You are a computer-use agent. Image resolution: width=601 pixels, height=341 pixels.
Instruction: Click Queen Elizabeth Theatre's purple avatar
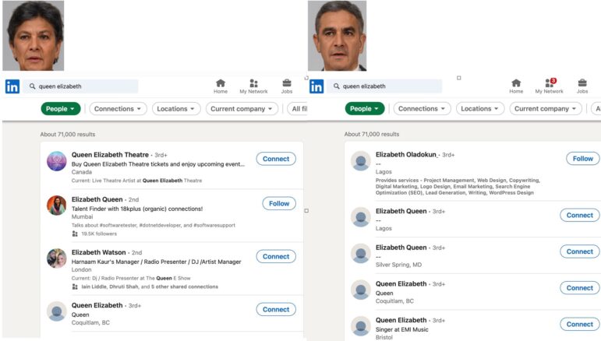click(x=57, y=160)
